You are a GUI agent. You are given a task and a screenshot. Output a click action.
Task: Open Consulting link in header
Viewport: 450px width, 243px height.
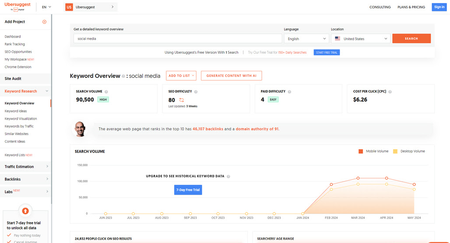pyautogui.click(x=380, y=7)
